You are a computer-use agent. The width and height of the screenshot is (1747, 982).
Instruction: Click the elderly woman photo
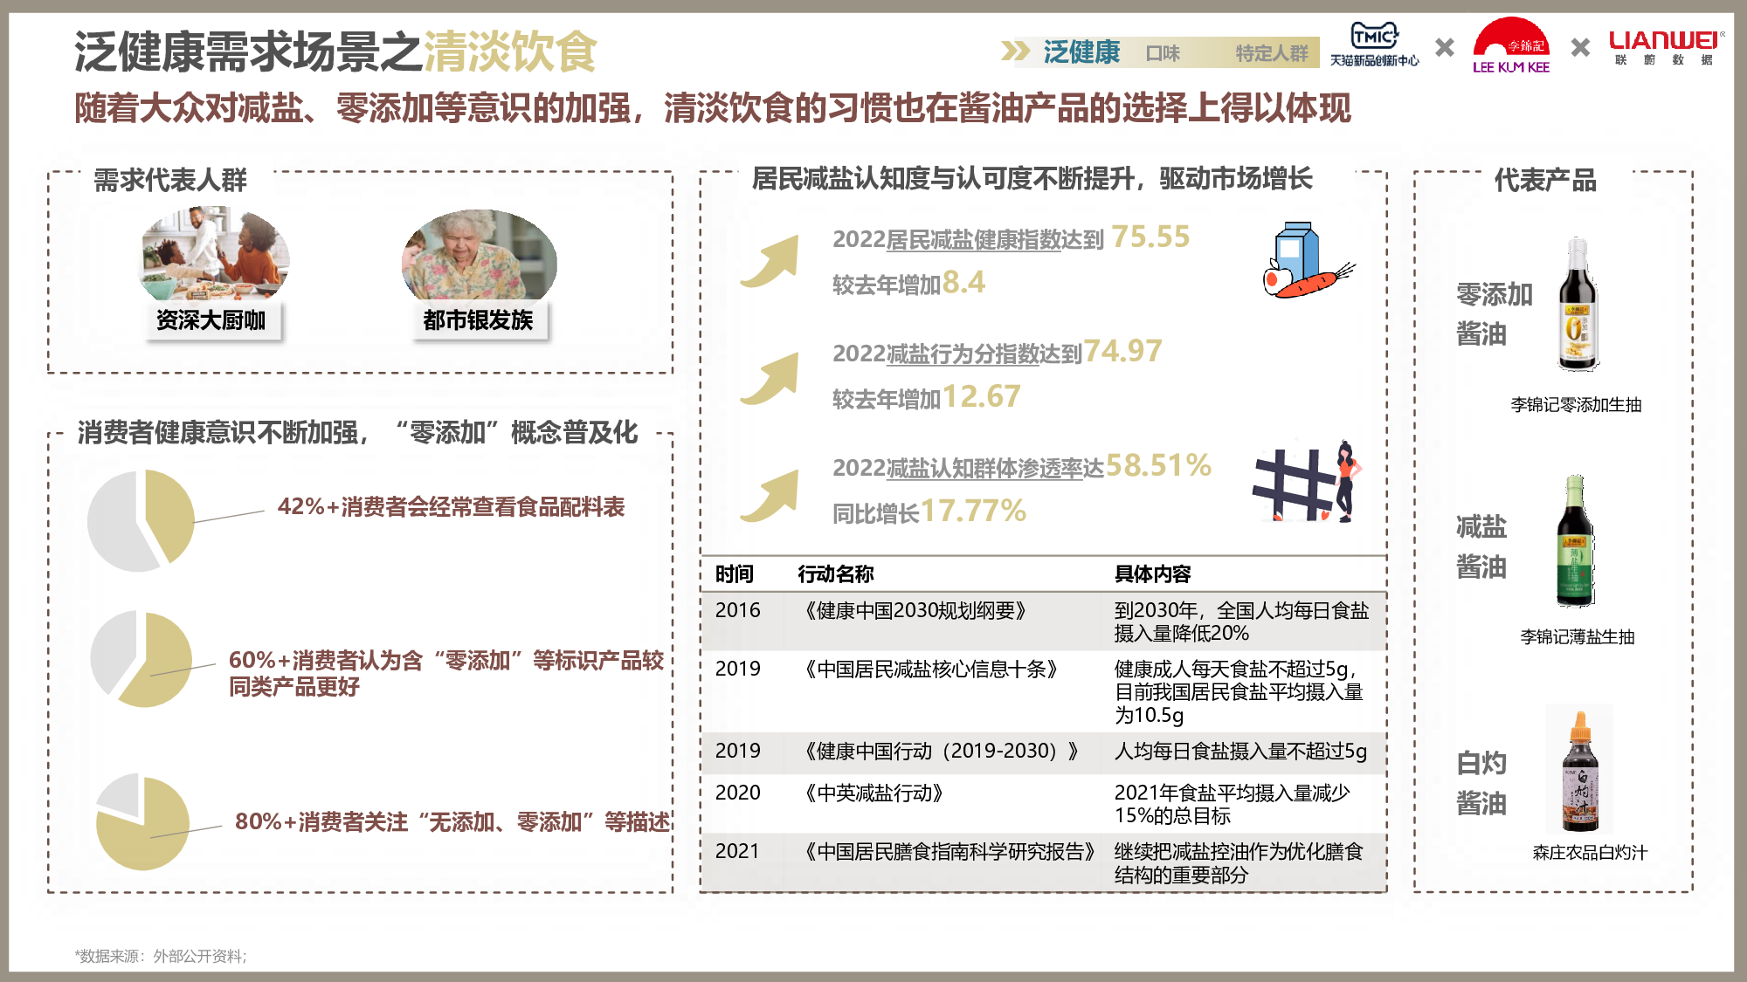[479, 255]
